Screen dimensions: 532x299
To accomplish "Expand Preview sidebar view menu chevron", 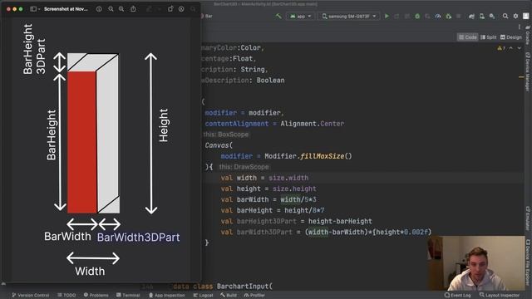I will coord(39,9).
